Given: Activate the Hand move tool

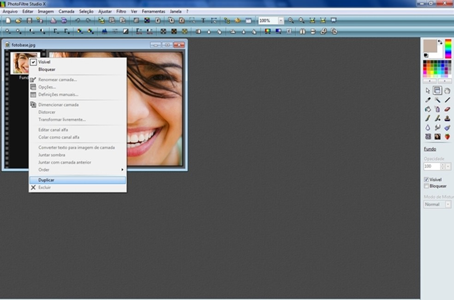Looking at the screenshot, I should pos(447,91).
